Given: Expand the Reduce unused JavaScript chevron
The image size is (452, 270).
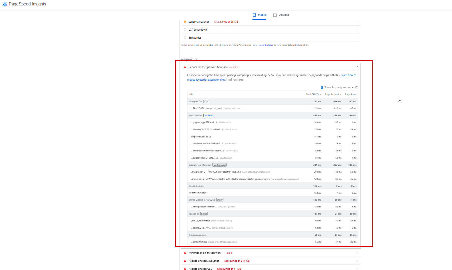Looking at the screenshot, I should tap(357, 261).
